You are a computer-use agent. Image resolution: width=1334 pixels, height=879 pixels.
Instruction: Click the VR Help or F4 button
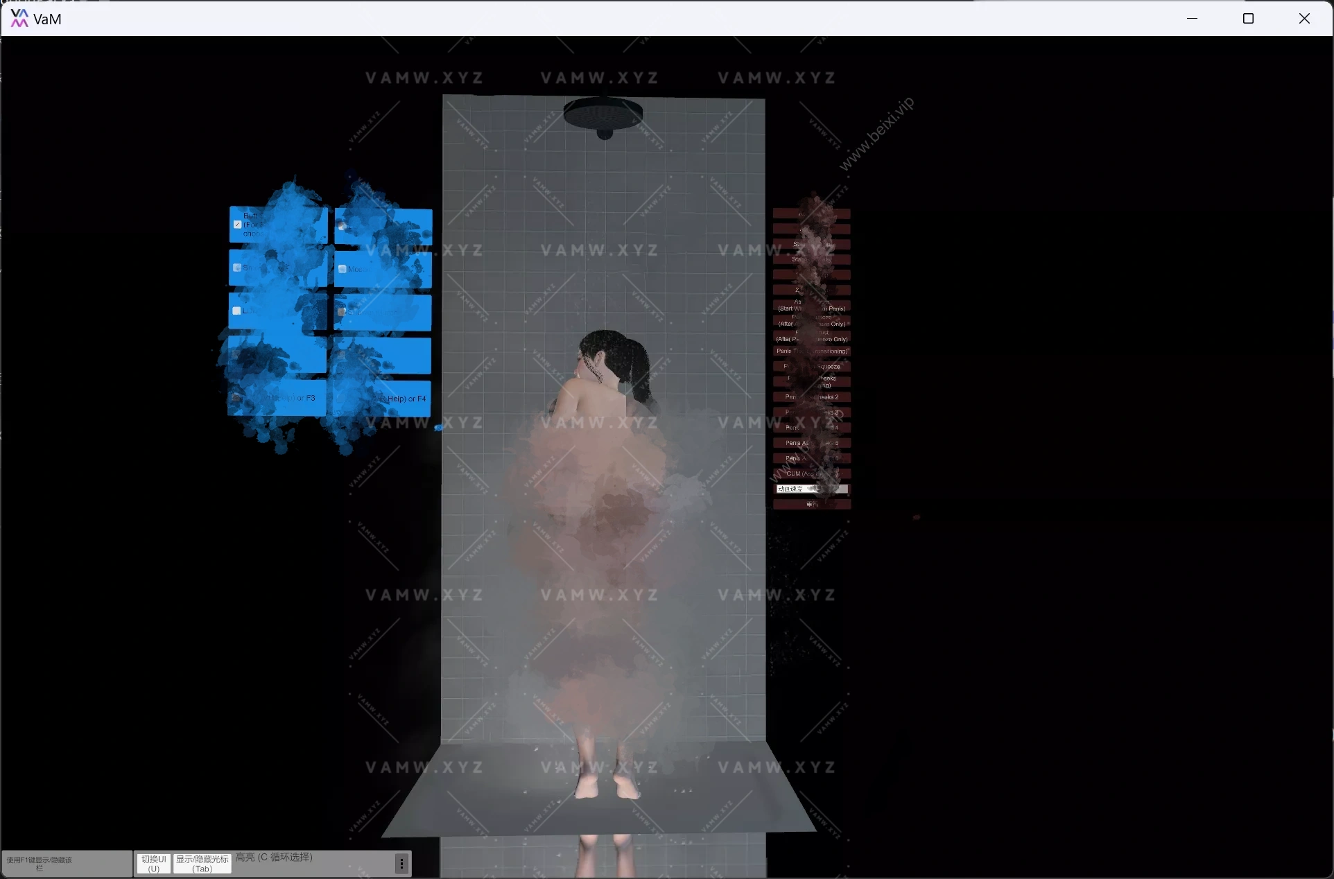click(404, 399)
